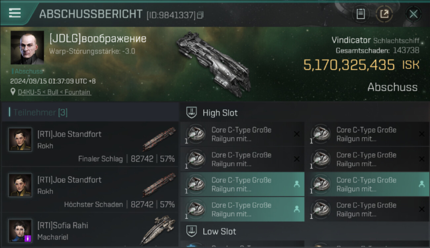Open Joe Standfort Höchster Schaden entry

click(x=90, y=189)
